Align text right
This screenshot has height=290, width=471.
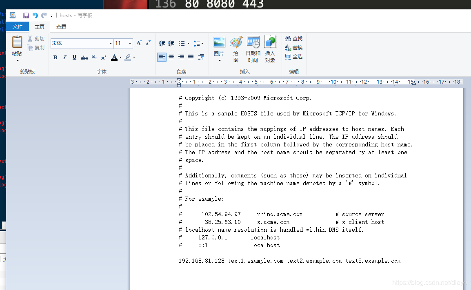(x=181, y=57)
